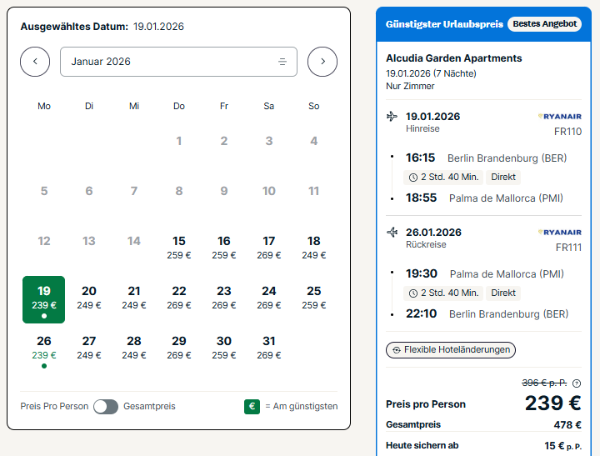The image size is (600, 456).
Task: Select January 25 priced 259 €
Action: tap(314, 297)
